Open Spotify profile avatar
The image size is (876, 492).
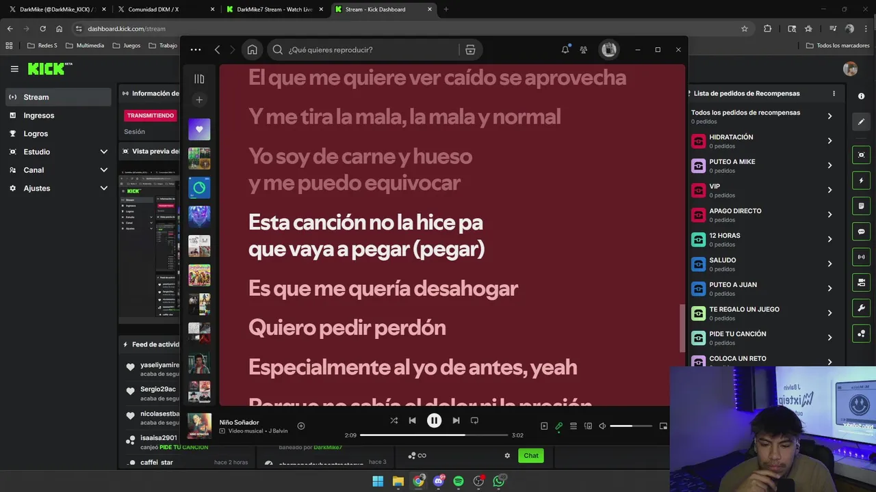(608, 49)
